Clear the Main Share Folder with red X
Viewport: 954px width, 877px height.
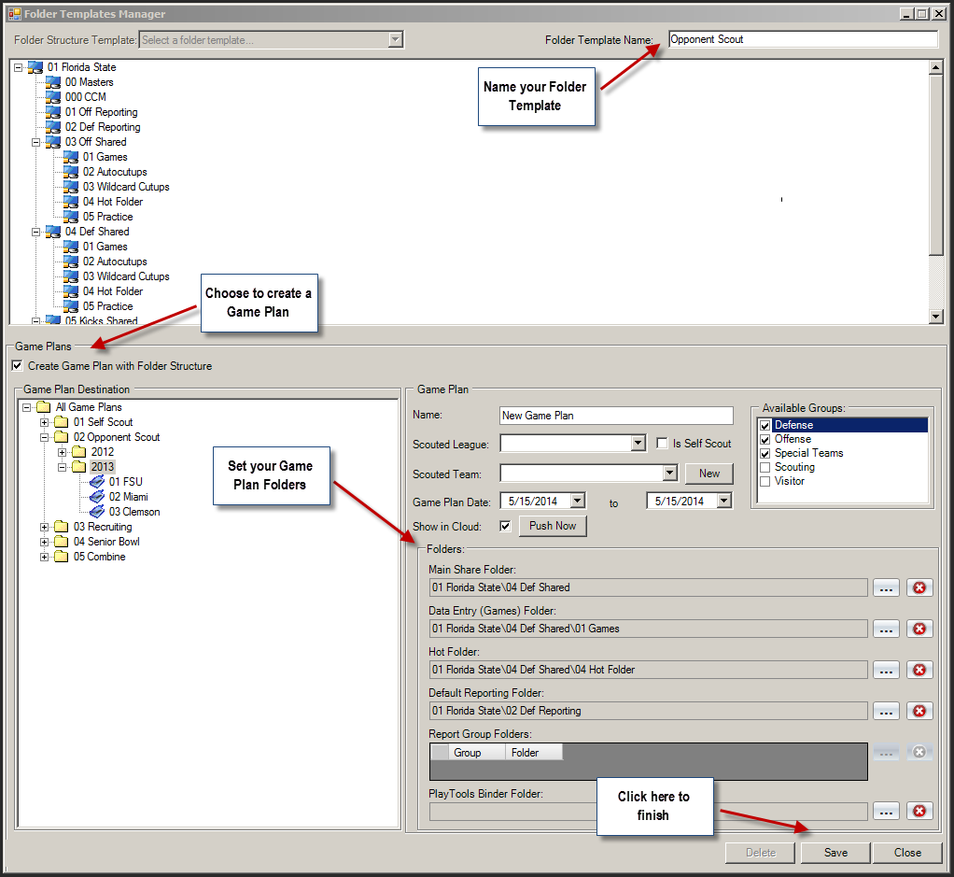pyautogui.click(x=919, y=587)
